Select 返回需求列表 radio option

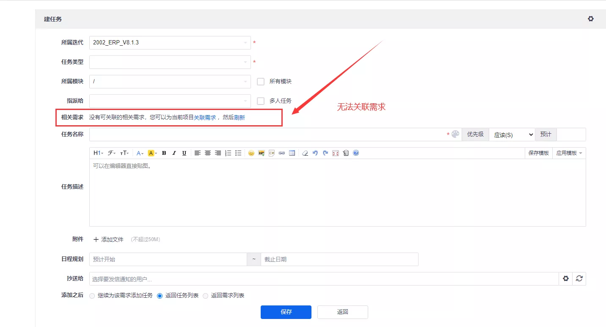tap(206, 296)
